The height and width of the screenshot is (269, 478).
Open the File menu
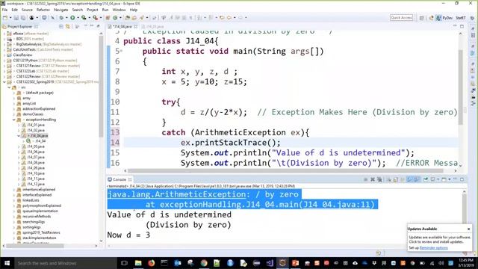click(x=4, y=10)
